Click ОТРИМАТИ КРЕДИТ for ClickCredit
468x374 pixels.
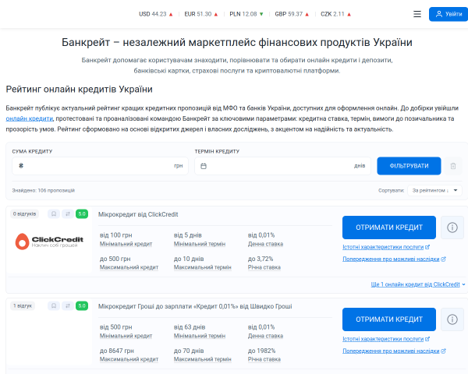click(389, 228)
